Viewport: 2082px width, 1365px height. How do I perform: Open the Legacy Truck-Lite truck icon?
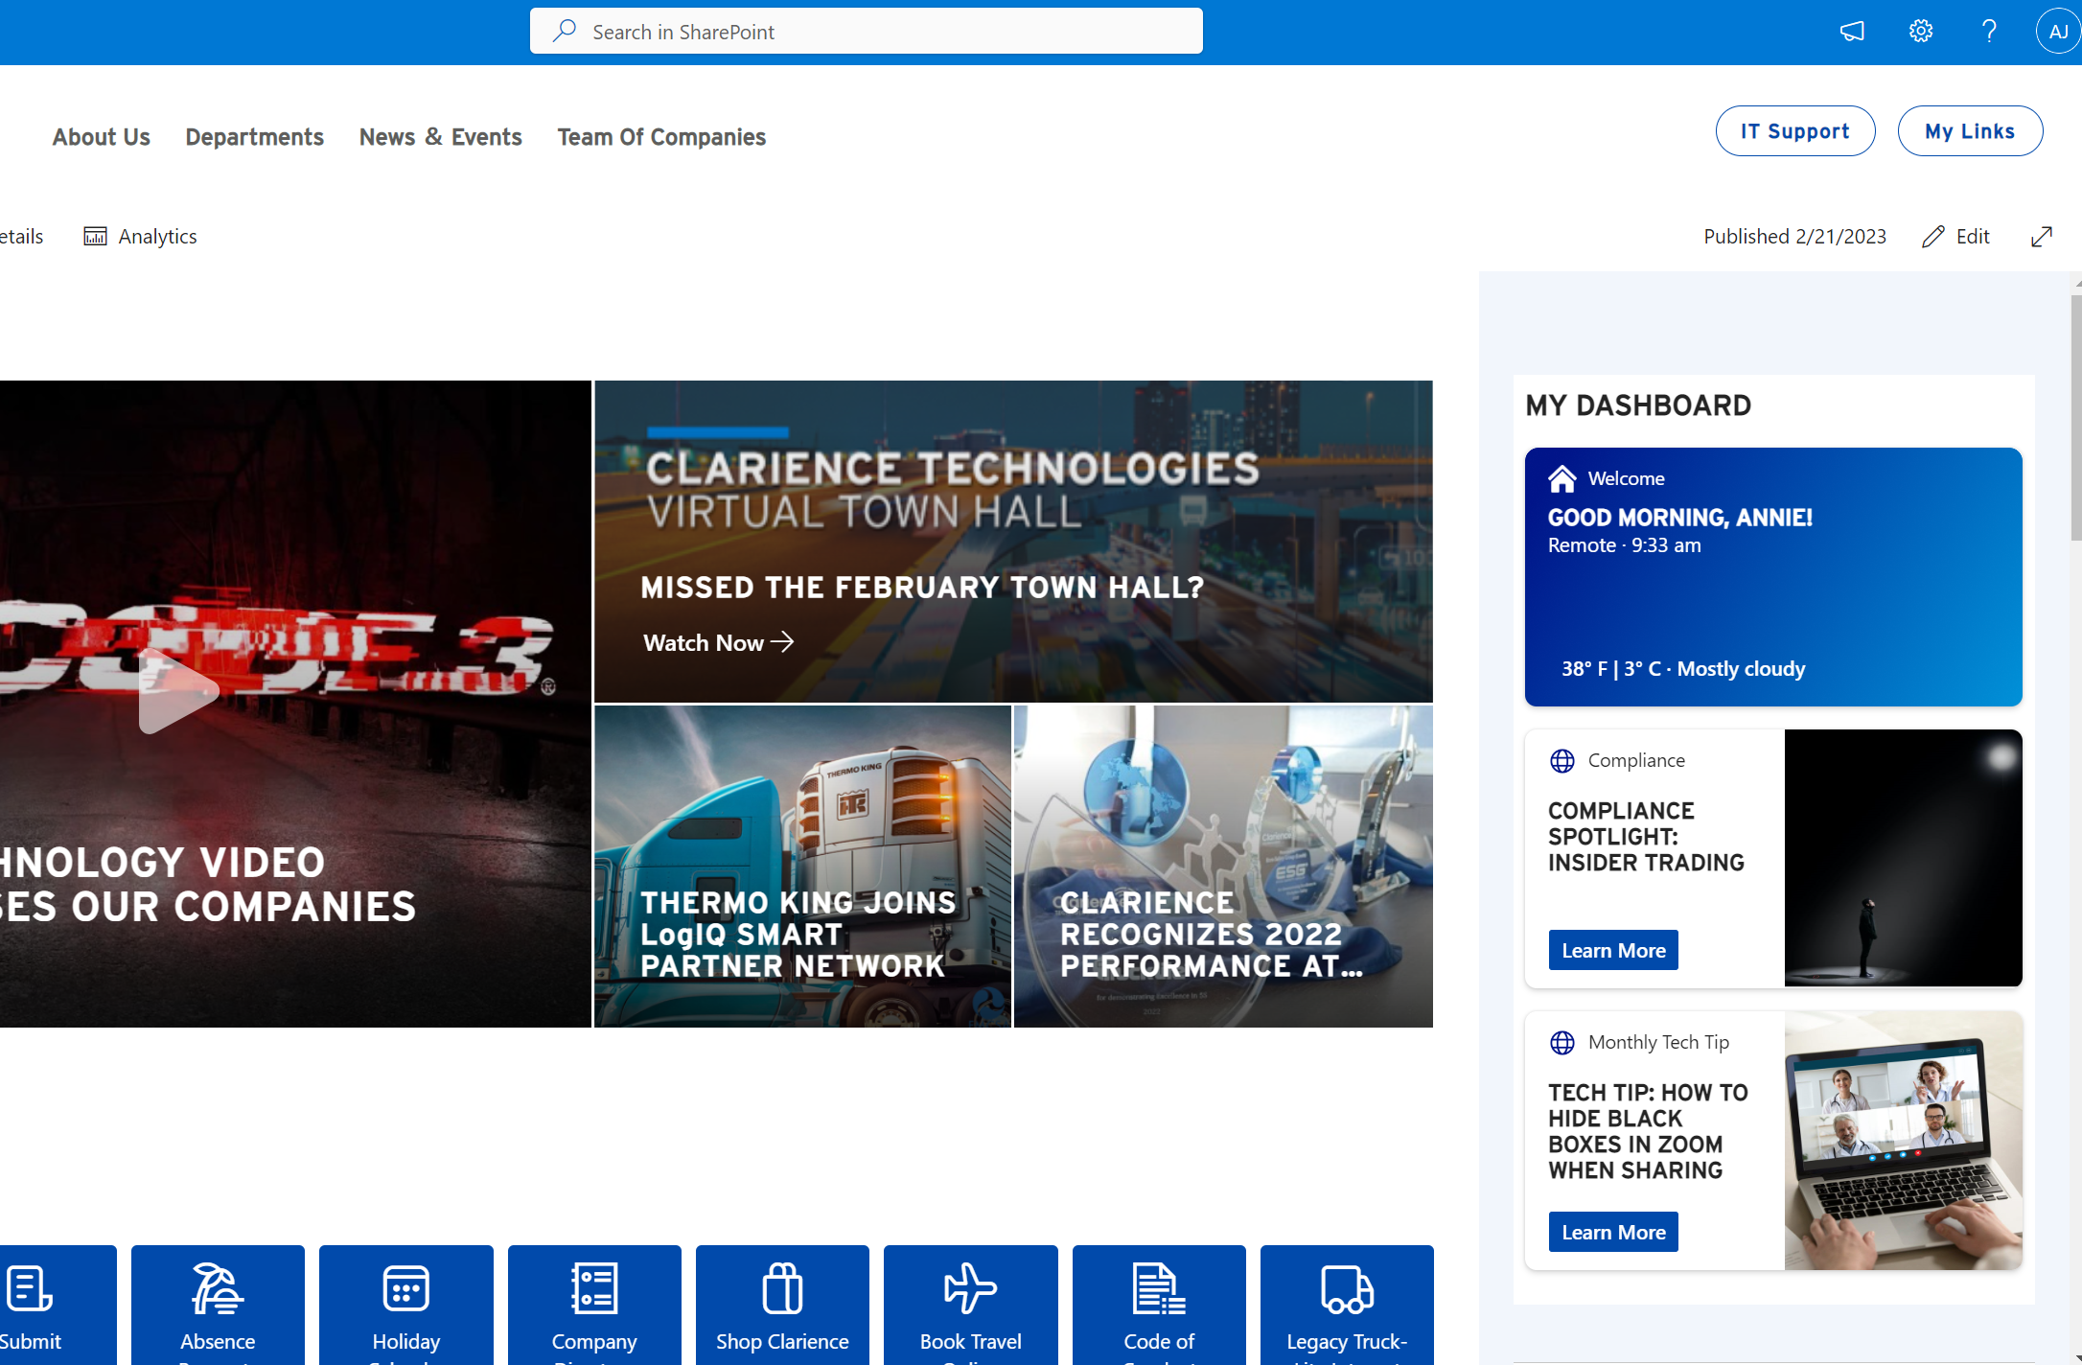pos(1346,1289)
